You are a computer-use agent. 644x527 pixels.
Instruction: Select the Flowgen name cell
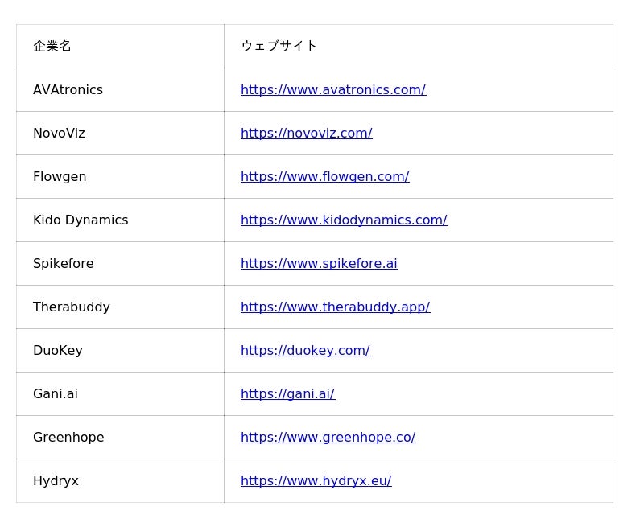pyautogui.click(x=60, y=177)
